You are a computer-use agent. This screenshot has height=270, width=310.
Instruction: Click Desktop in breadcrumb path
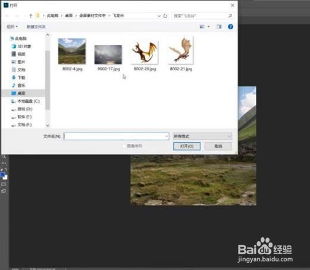[69, 15]
